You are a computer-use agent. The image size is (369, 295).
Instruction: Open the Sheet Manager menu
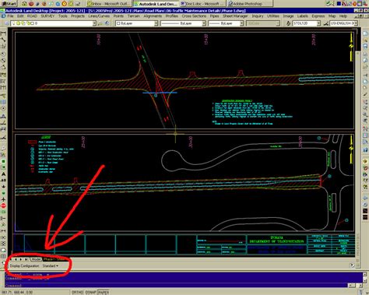tap(235, 16)
